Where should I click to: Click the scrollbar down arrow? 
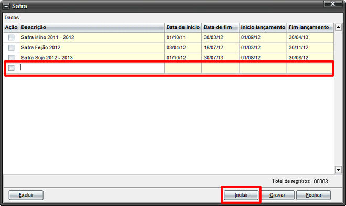click(x=338, y=170)
